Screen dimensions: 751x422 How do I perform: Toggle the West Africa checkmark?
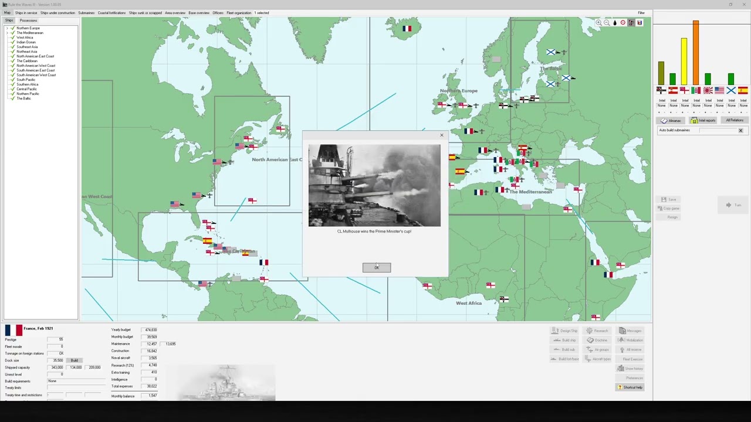coord(12,38)
